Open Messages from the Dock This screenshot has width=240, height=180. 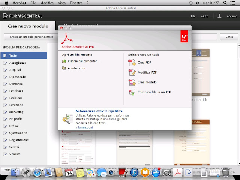(102, 172)
